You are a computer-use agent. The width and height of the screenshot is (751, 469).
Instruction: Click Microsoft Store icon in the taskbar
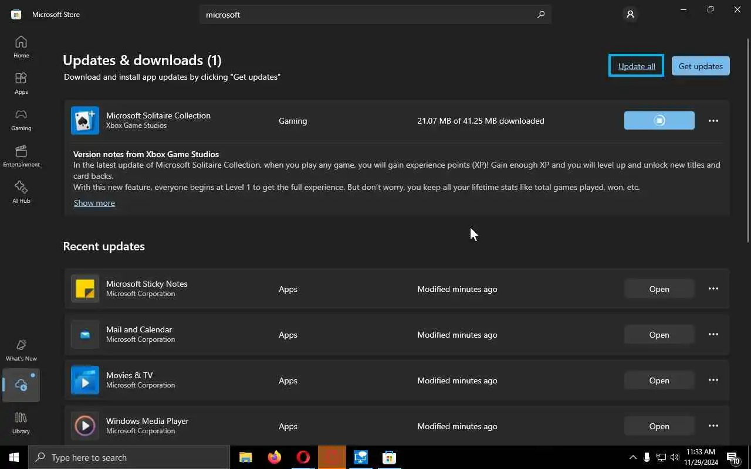click(390, 457)
